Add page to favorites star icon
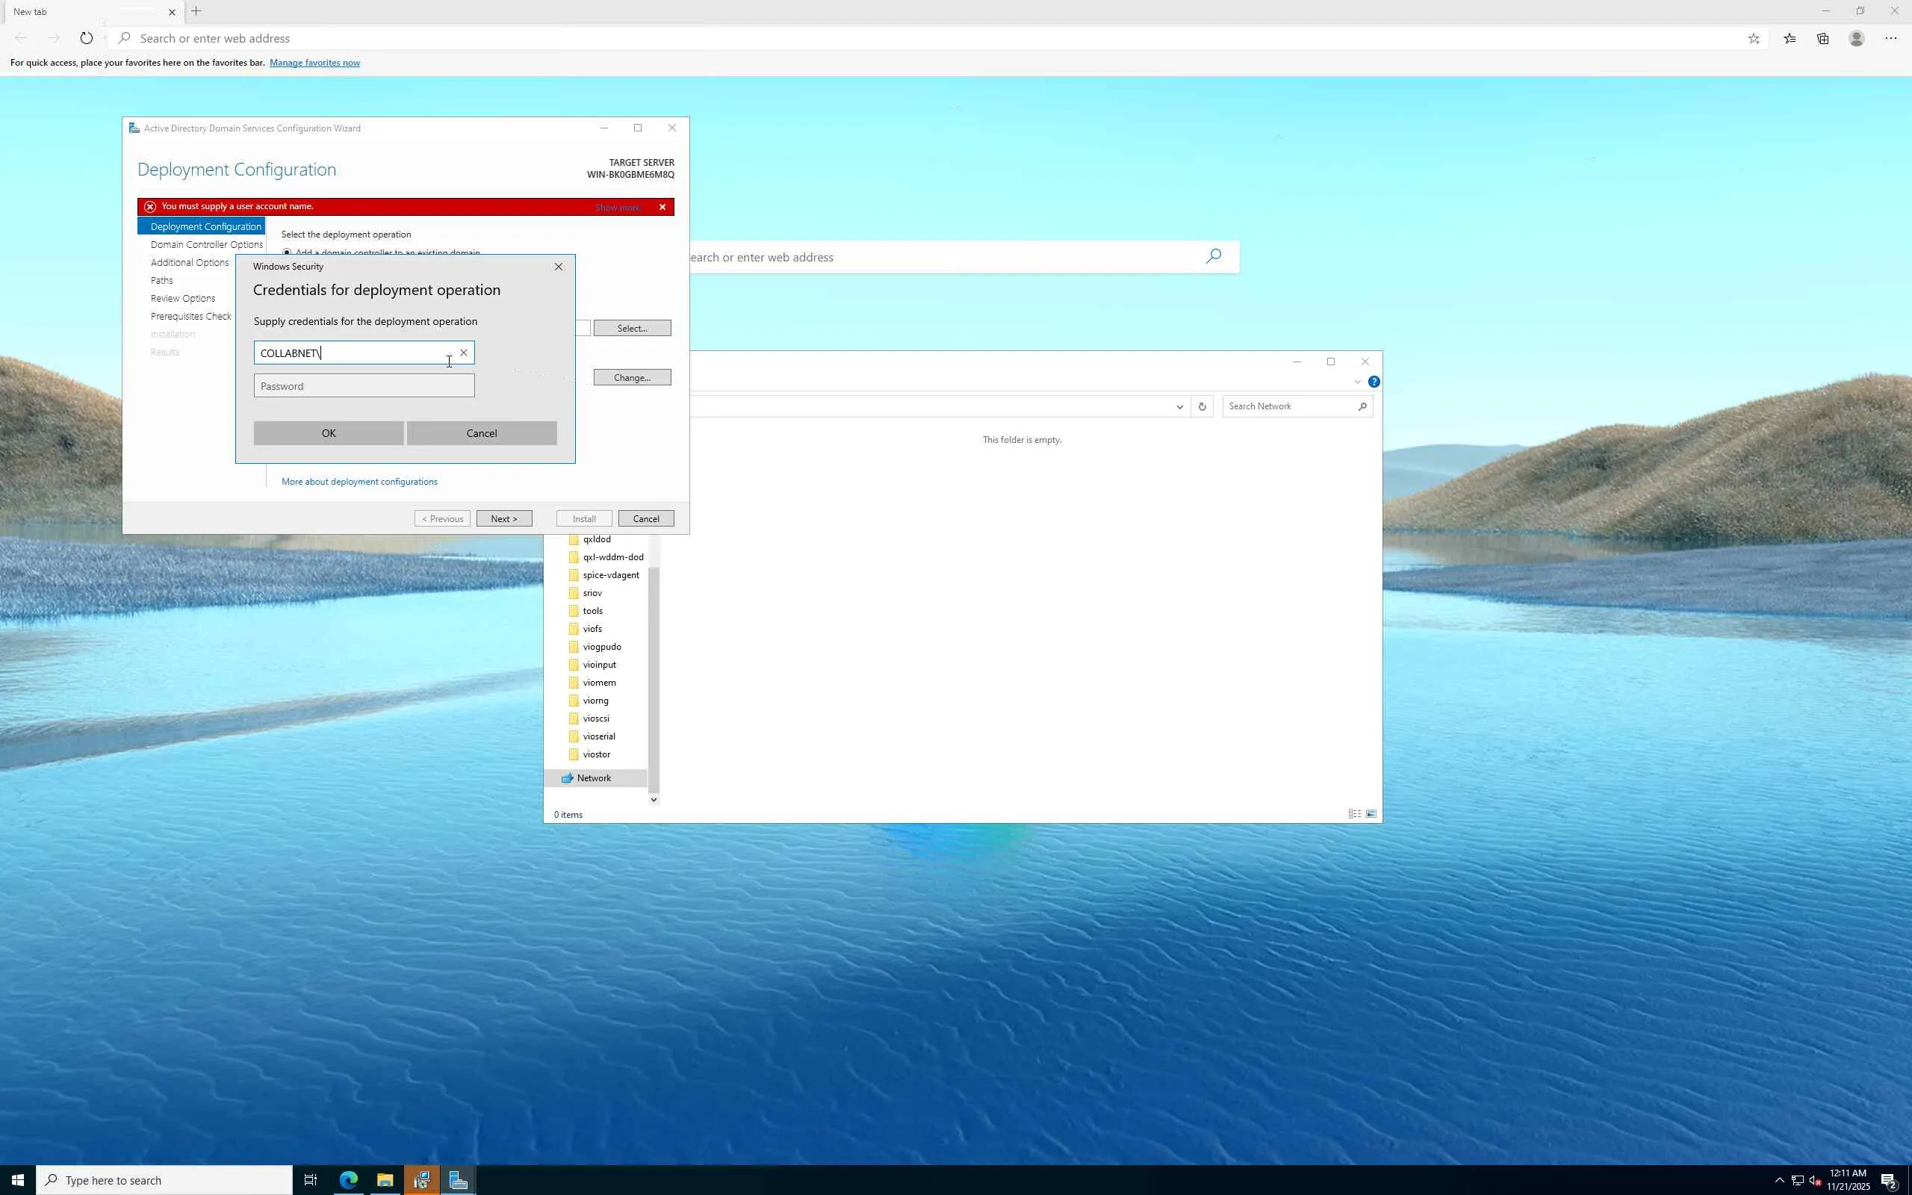Screen dimensions: 1912x1195 point(1753,38)
